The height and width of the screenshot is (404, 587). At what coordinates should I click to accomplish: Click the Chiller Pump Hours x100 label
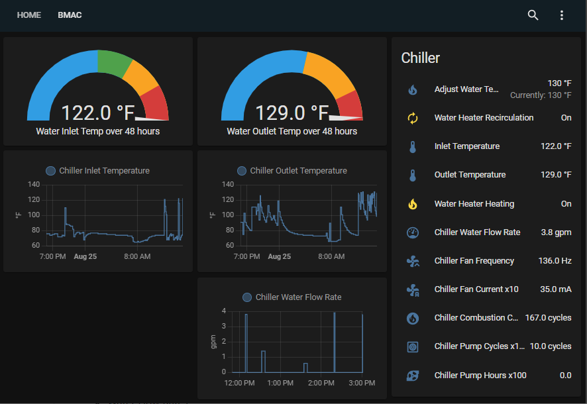(480, 376)
